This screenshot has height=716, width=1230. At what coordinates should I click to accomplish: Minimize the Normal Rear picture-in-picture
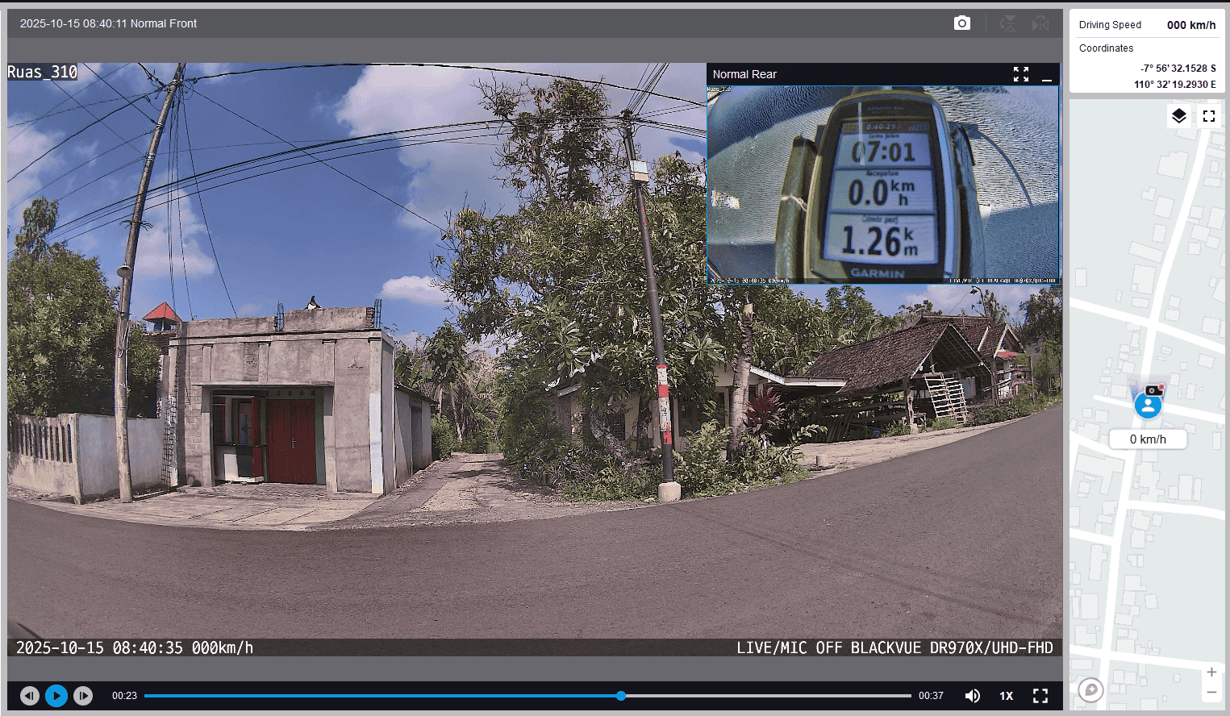1047,75
